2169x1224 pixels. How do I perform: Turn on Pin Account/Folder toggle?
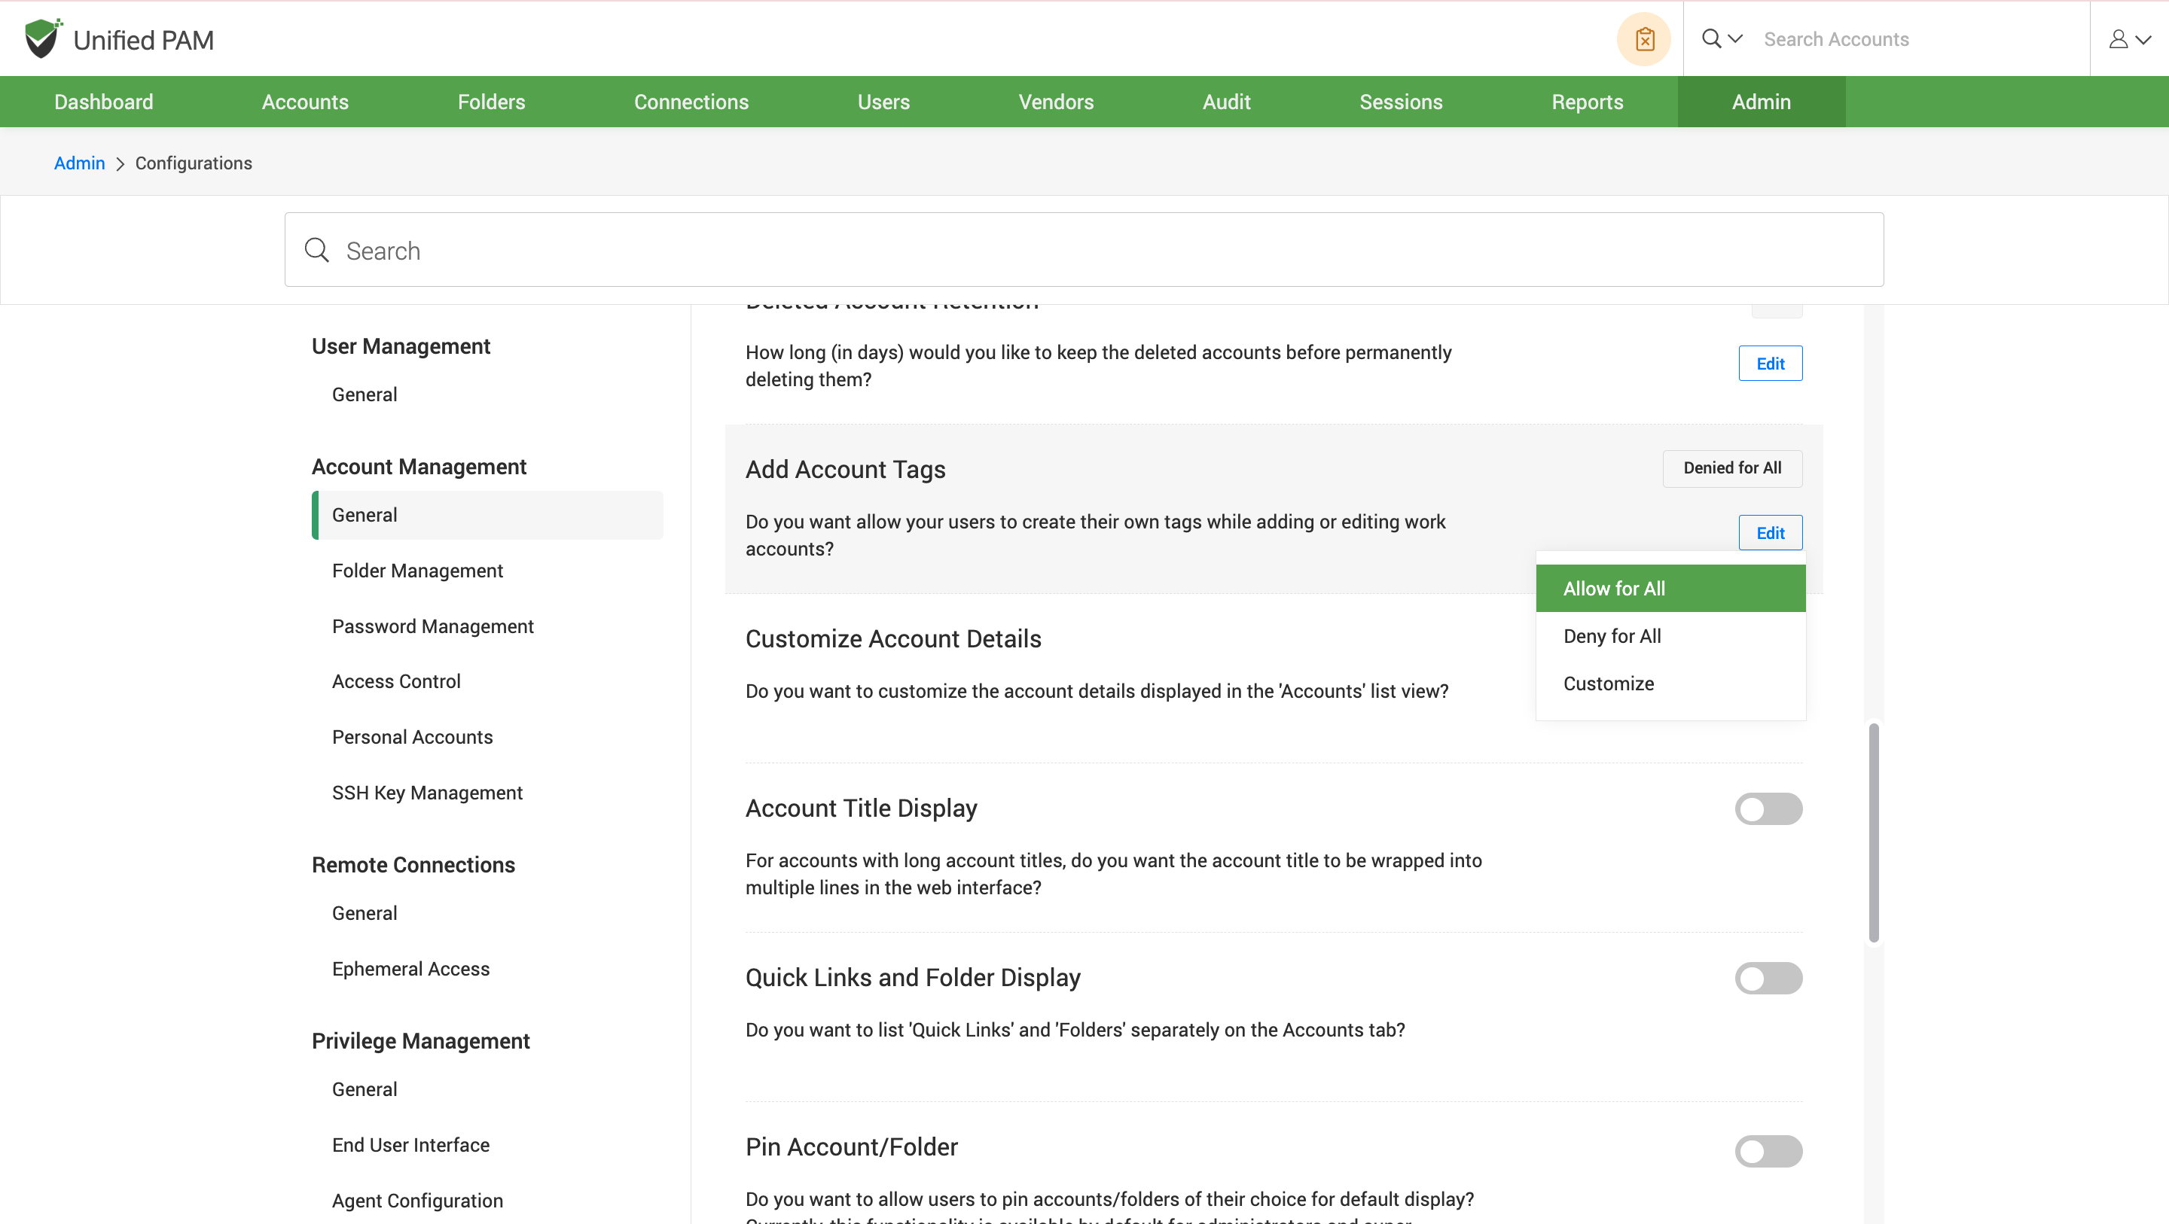pyautogui.click(x=1768, y=1151)
